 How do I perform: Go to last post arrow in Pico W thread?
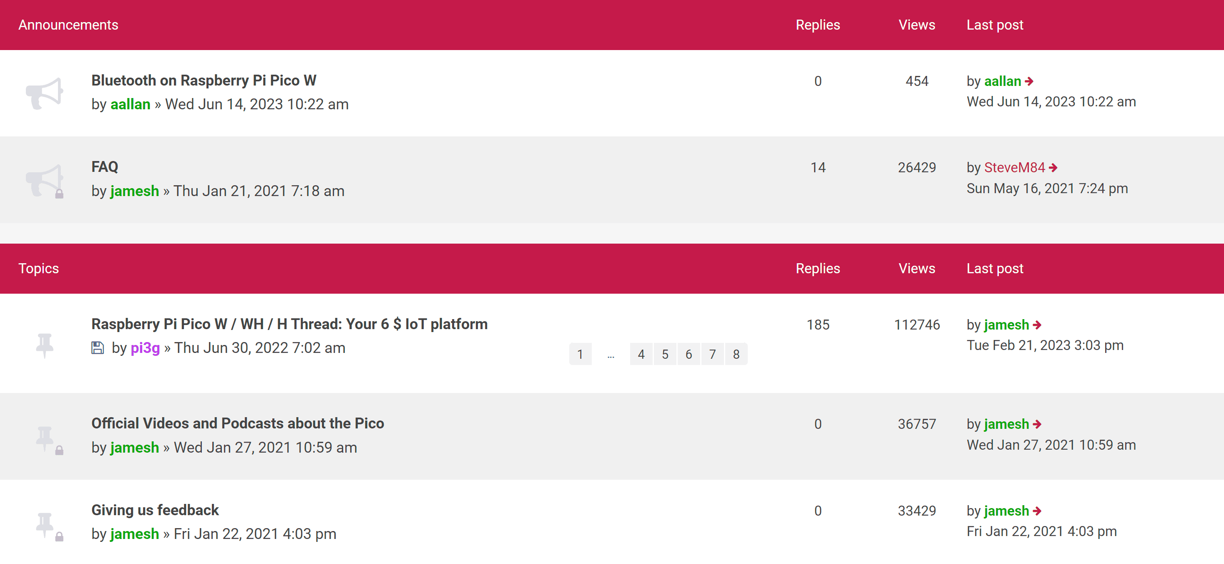1037,325
